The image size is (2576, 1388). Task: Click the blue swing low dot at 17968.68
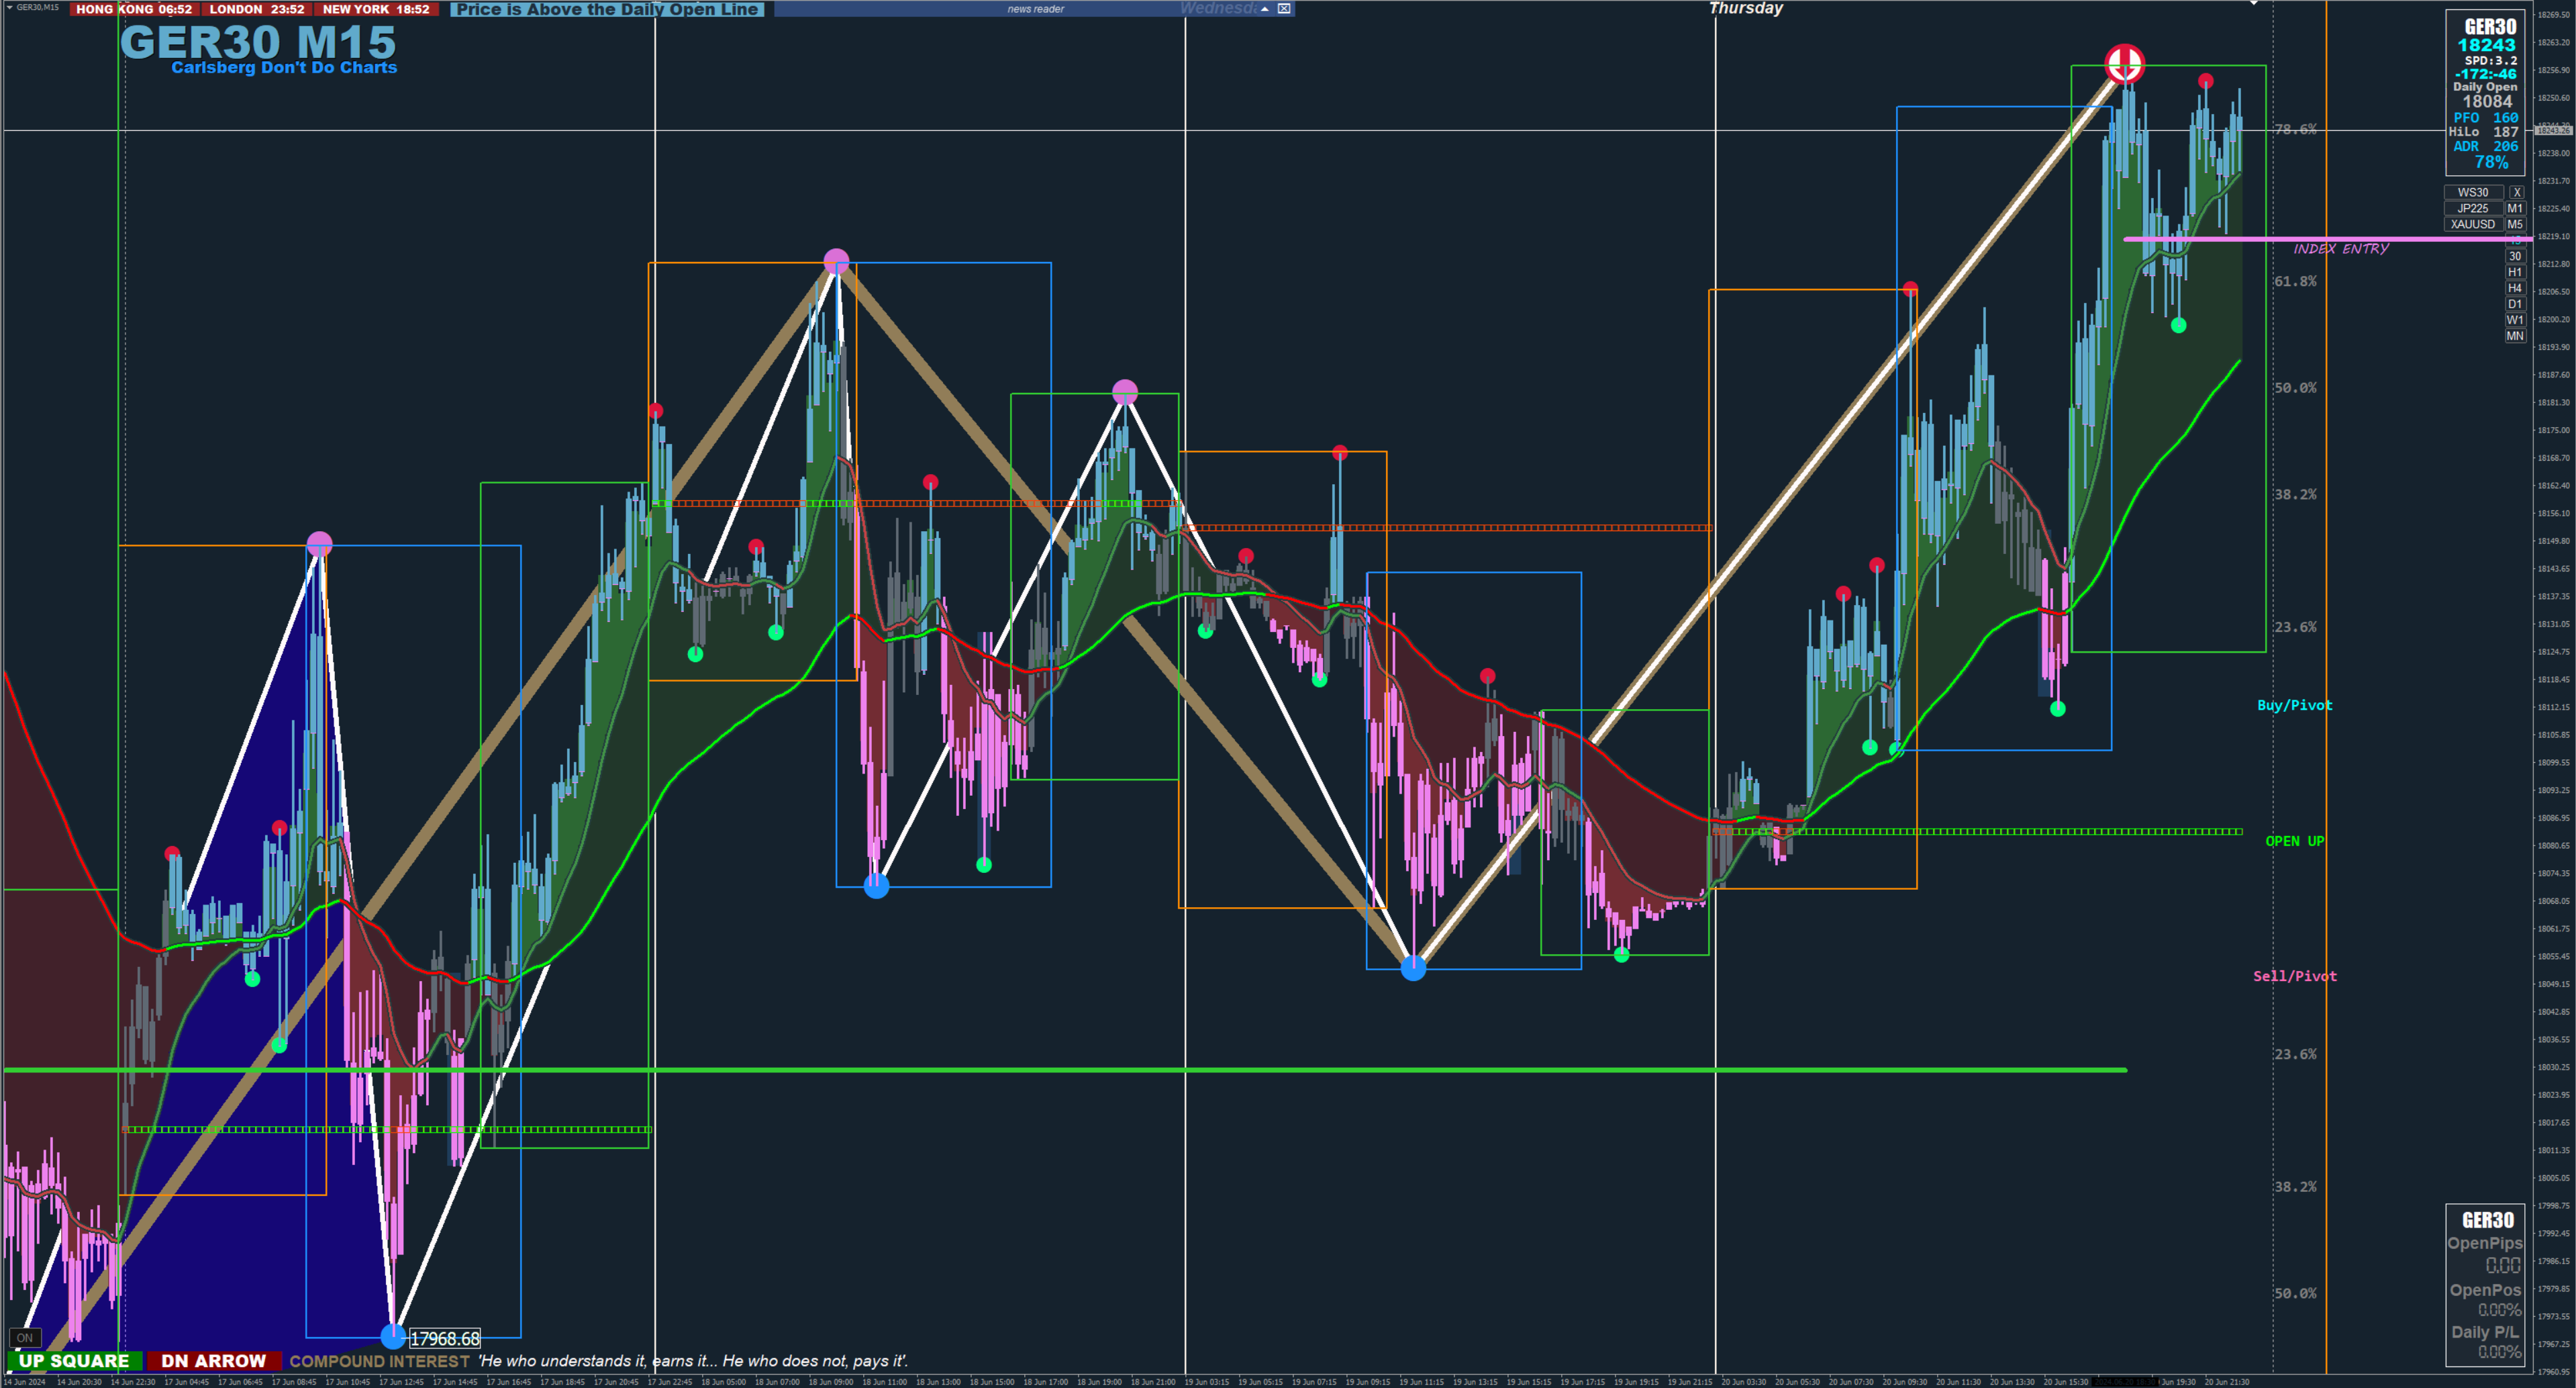[393, 1336]
